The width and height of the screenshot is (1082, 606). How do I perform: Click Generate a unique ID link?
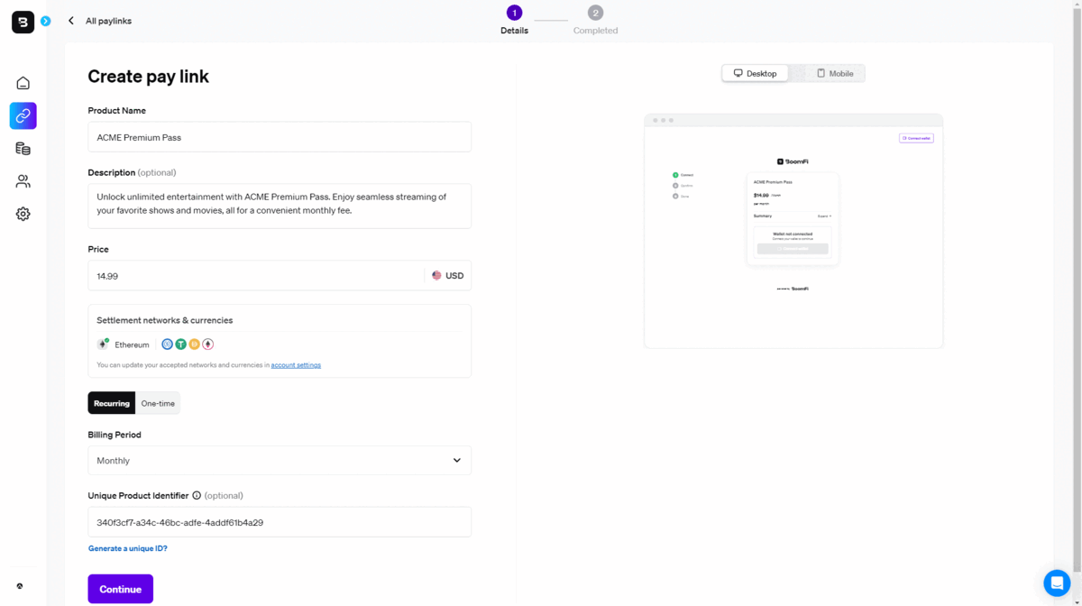(128, 548)
